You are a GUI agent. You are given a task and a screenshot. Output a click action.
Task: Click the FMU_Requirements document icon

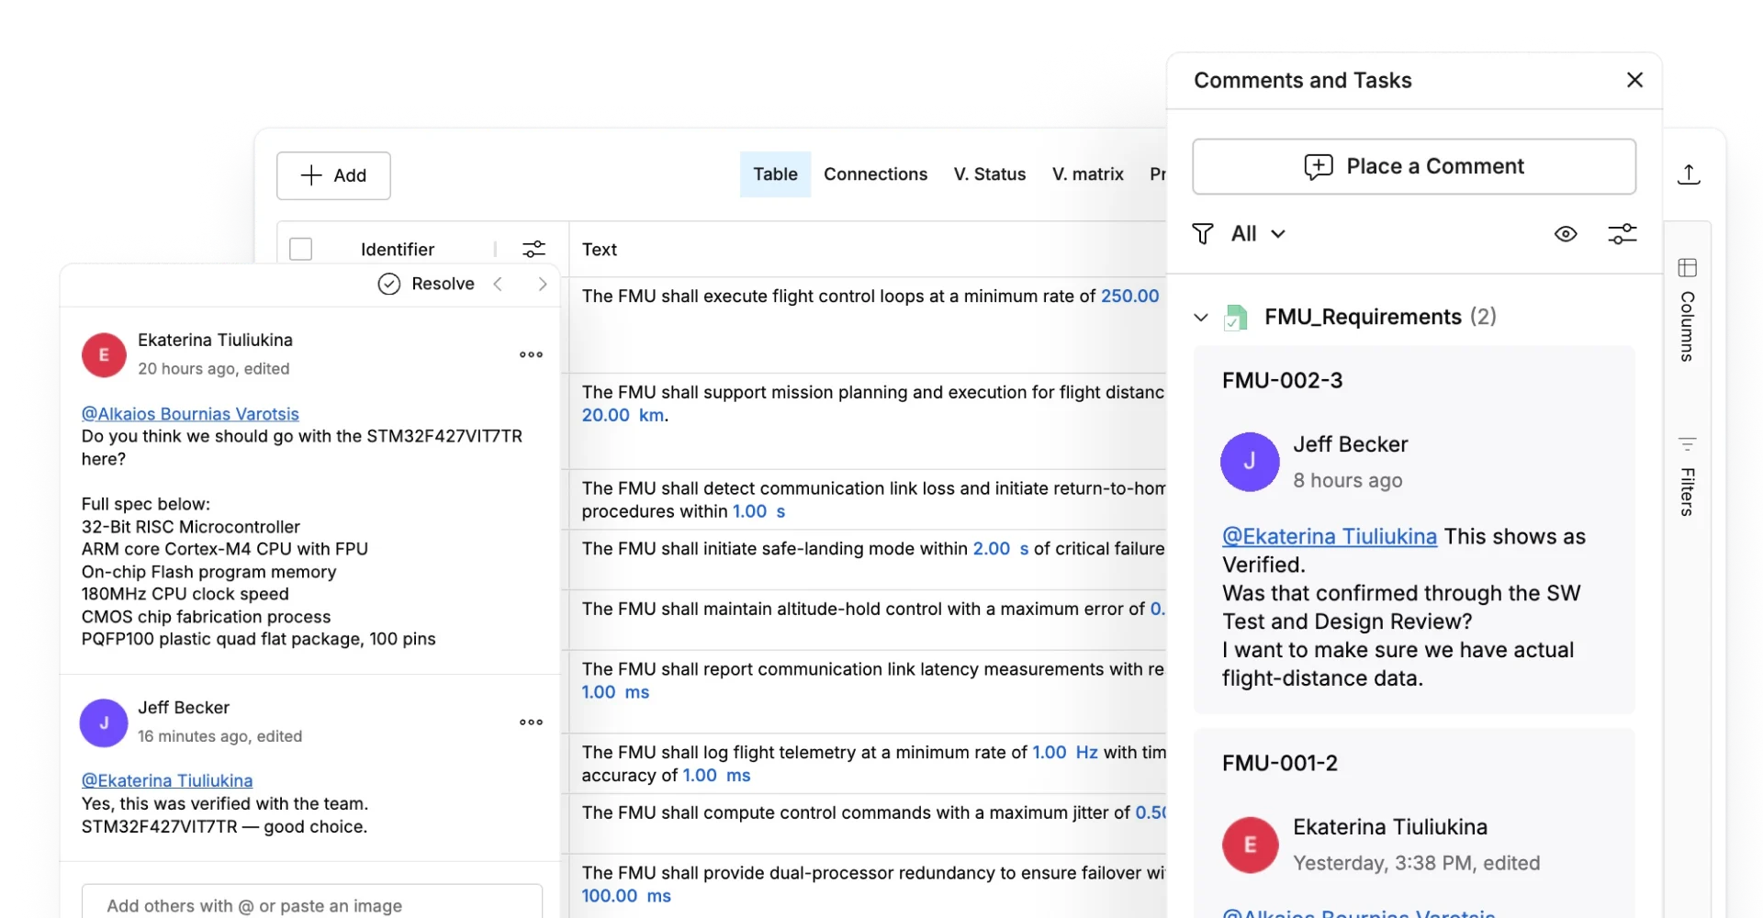(1236, 318)
